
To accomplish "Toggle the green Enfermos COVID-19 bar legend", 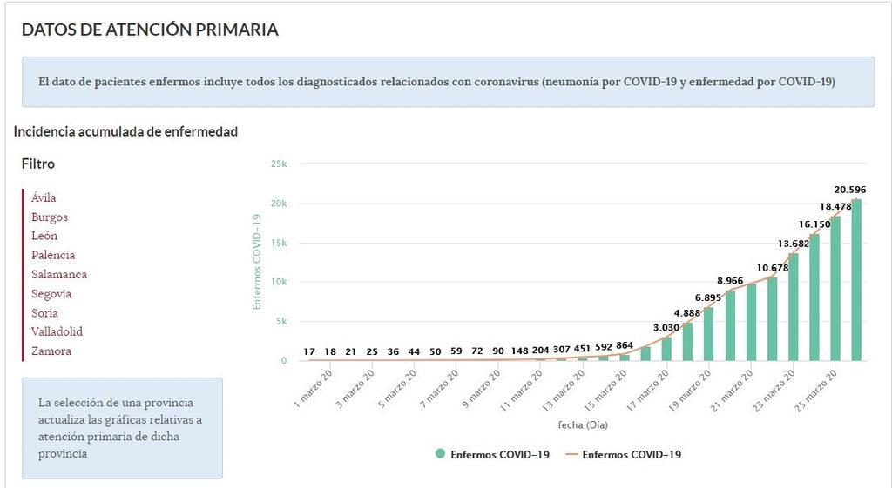I will coord(499,454).
